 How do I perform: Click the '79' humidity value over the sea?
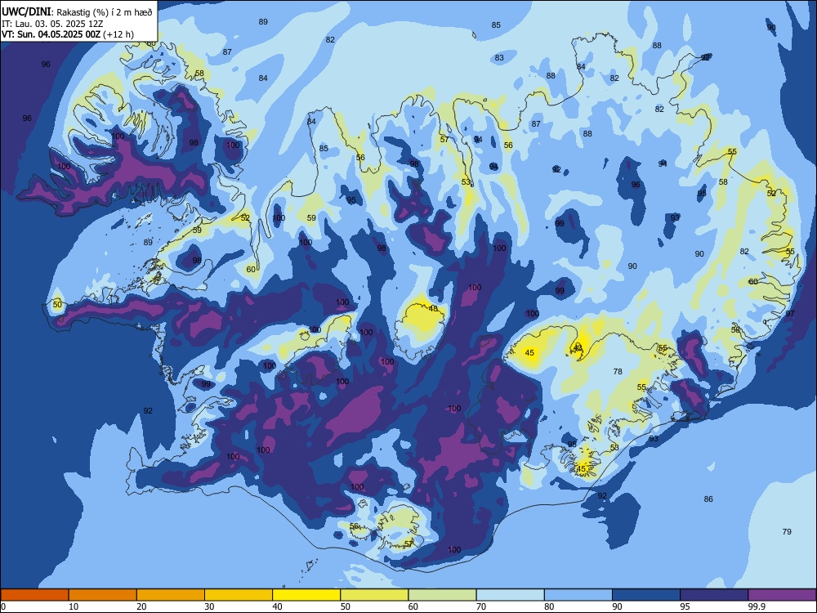[x=787, y=532]
